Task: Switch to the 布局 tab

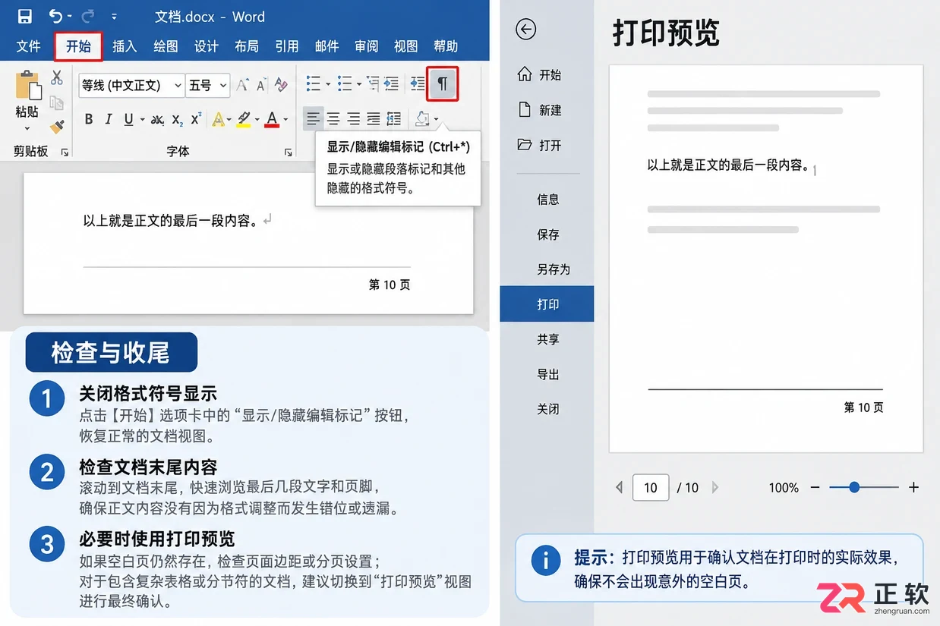Action: pyautogui.click(x=247, y=46)
